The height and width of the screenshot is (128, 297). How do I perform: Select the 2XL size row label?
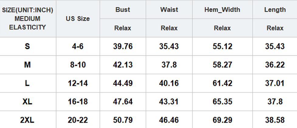click(x=28, y=120)
